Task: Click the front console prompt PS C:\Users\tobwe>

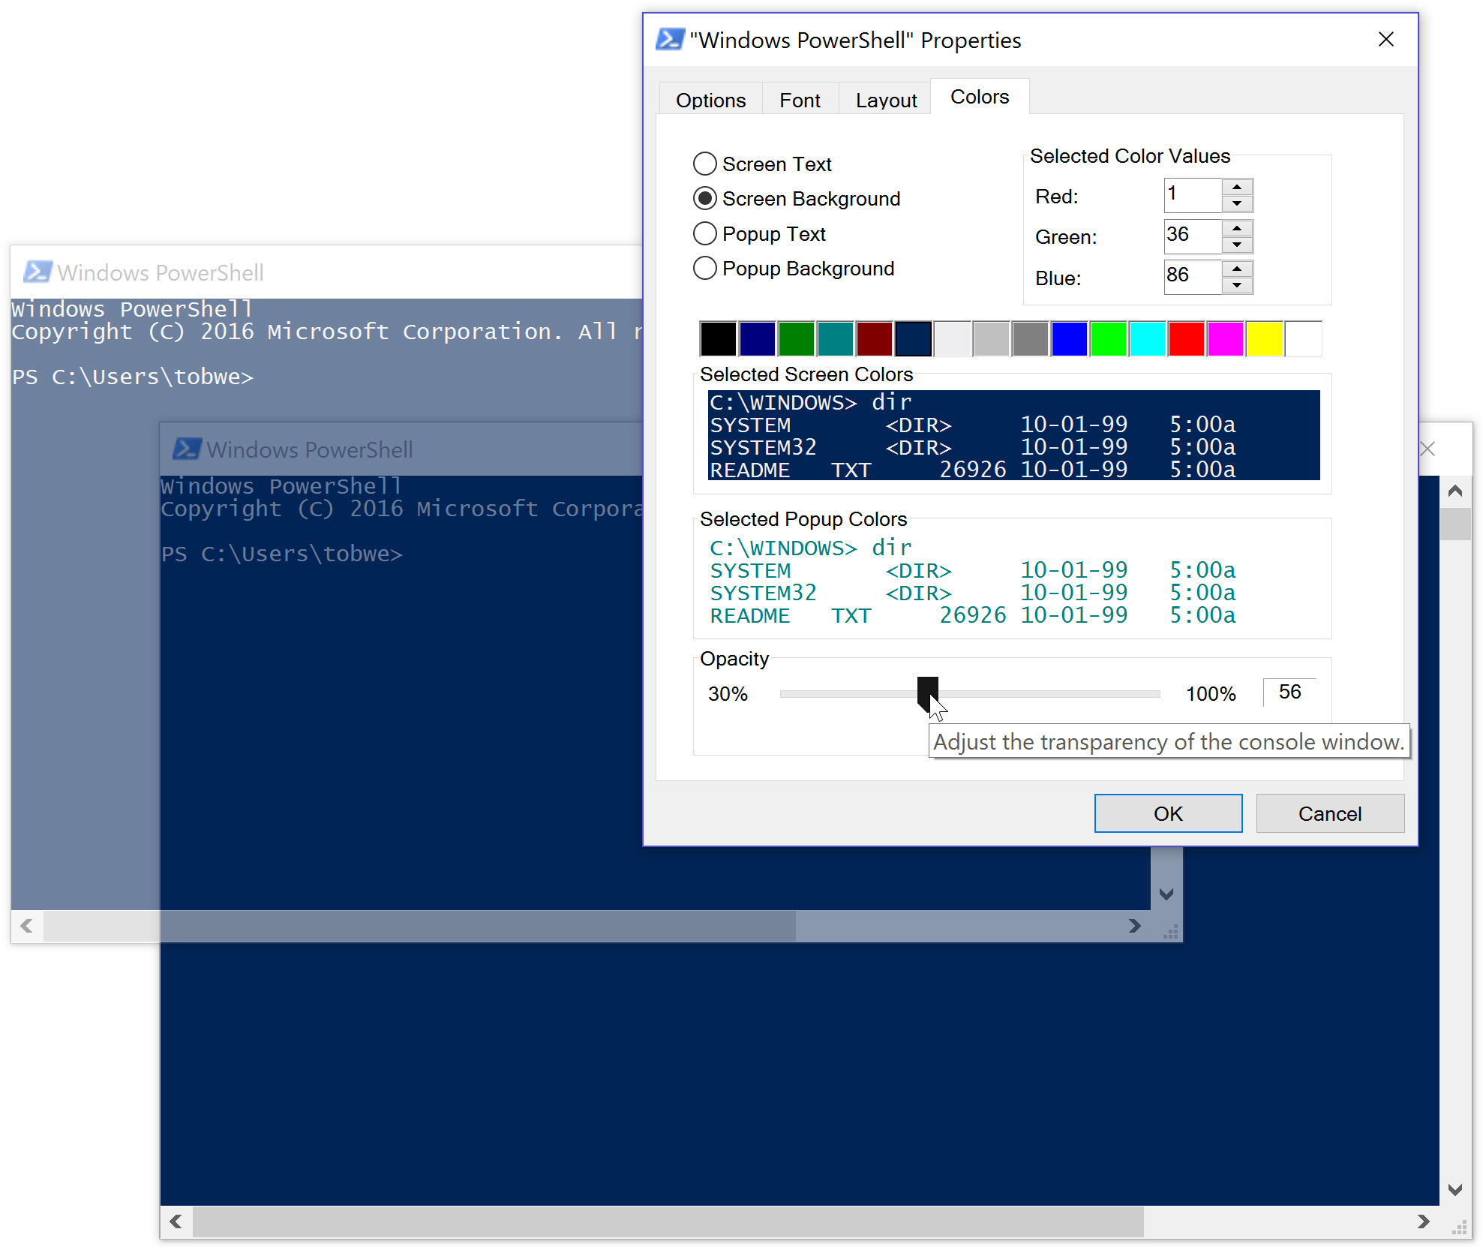Action: (x=282, y=554)
